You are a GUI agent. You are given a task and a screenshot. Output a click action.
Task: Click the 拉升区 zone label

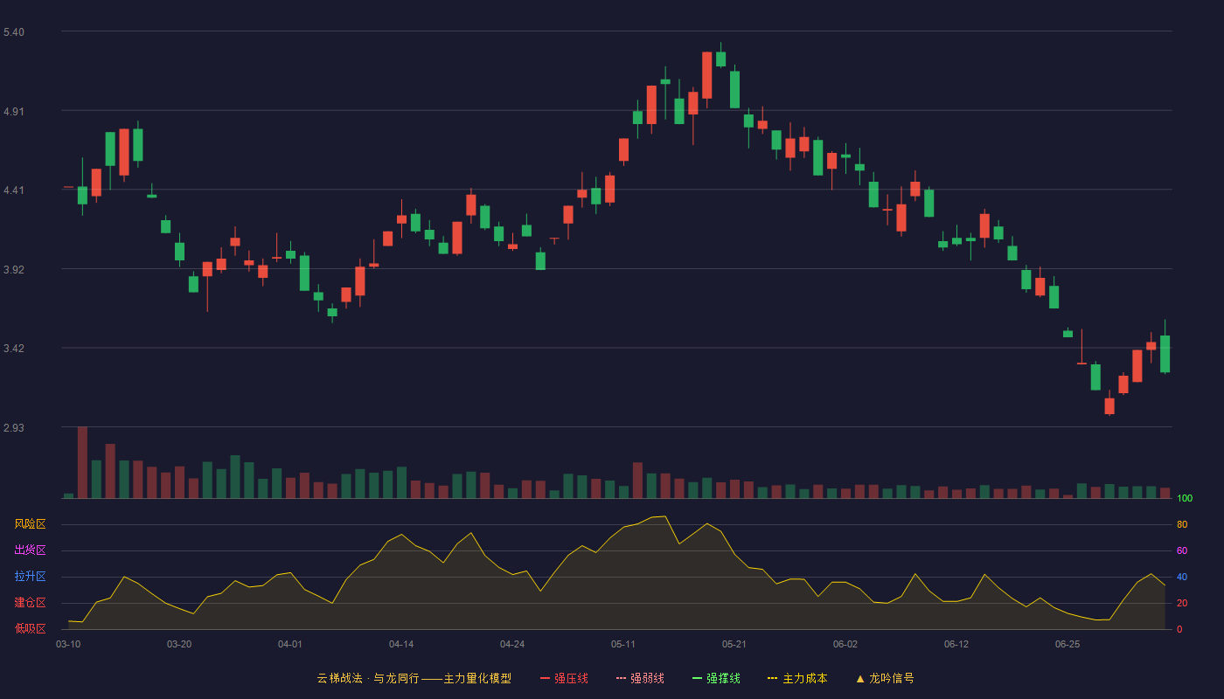point(31,577)
